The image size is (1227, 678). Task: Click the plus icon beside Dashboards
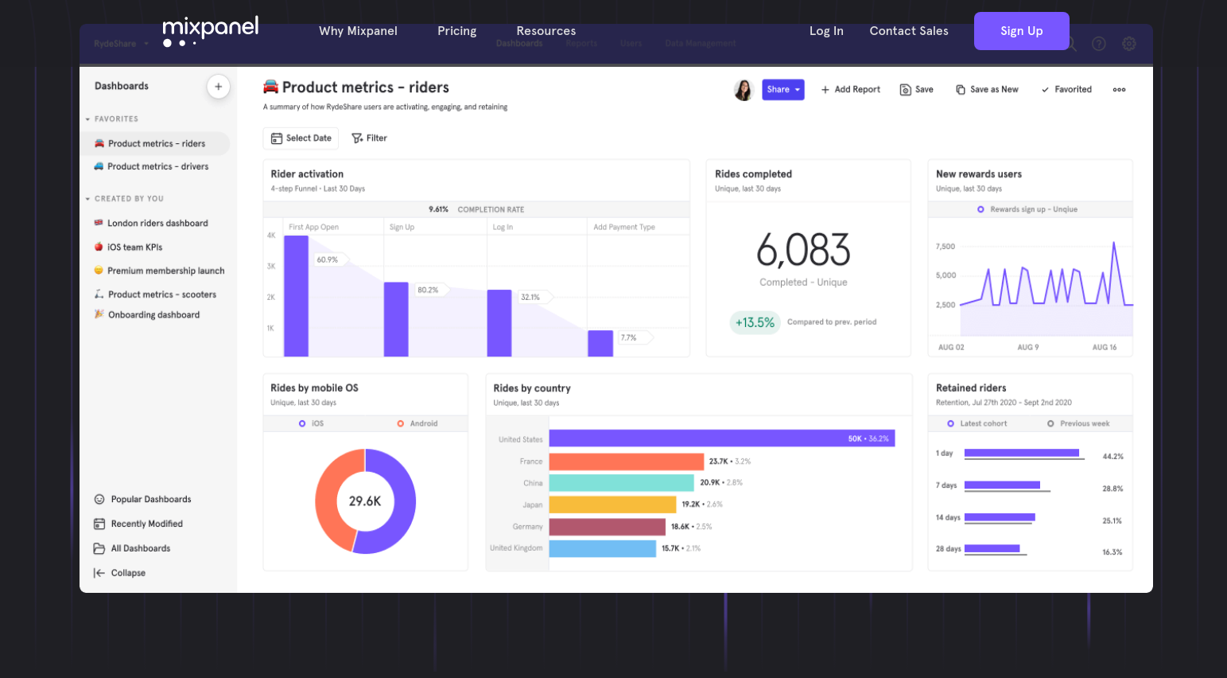pos(218,87)
